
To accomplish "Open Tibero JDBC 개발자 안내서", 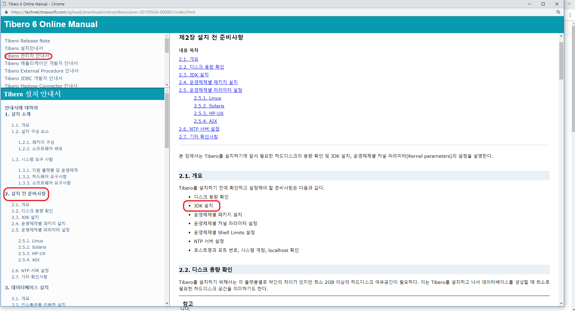I will pyautogui.click(x=33, y=78).
